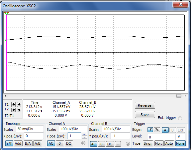Image resolution: width=191 pixels, height=150 pixels.
Task: Set Channel B coupling to 0
Action: pyautogui.click(x=101, y=144)
